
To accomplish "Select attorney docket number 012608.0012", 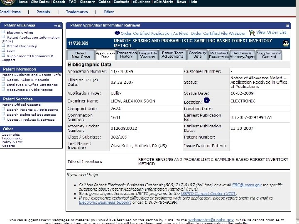I will click(x=124, y=128).
